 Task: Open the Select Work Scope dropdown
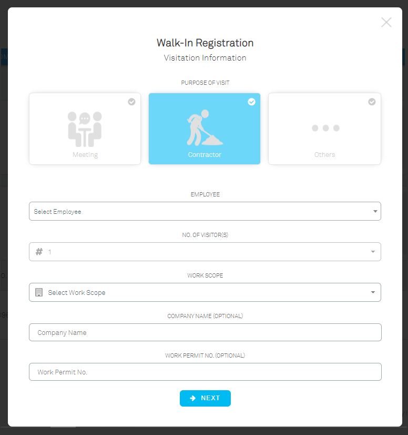(205, 292)
